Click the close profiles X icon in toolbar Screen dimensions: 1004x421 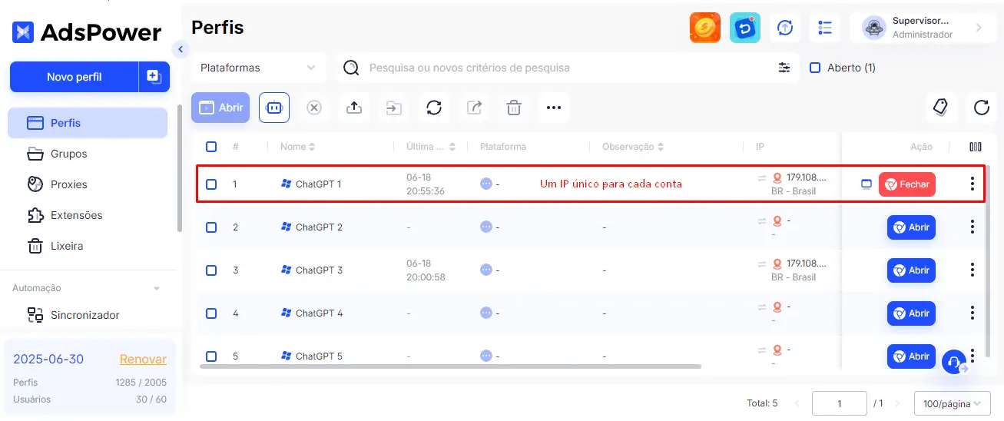[314, 108]
